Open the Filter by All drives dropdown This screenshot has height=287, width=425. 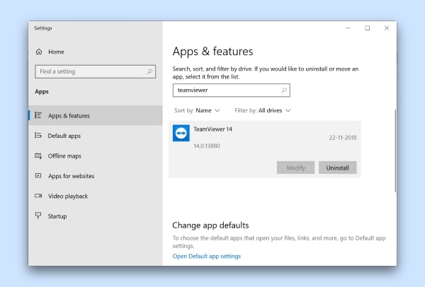click(262, 110)
